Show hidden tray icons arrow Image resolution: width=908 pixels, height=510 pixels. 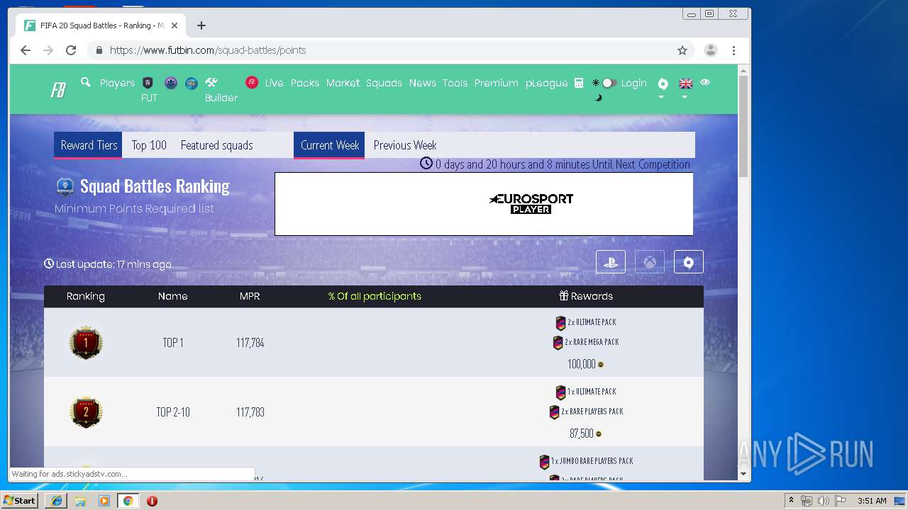pyautogui.click(x=791, y=501)
